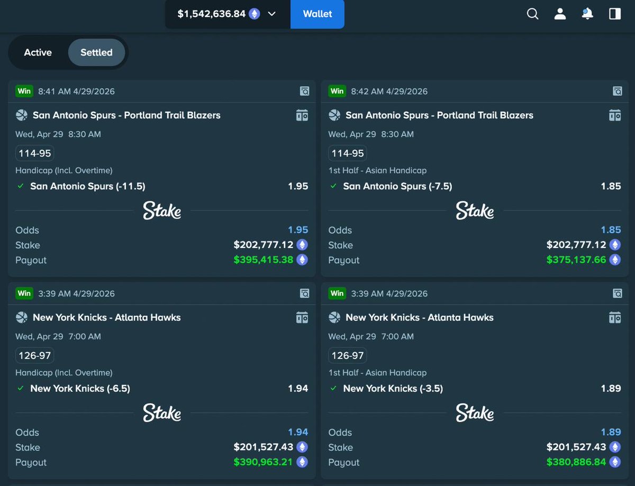Open the Wallet button
Image resolution: width=635 pixels, height=486 pixels.
pos(317,14)
